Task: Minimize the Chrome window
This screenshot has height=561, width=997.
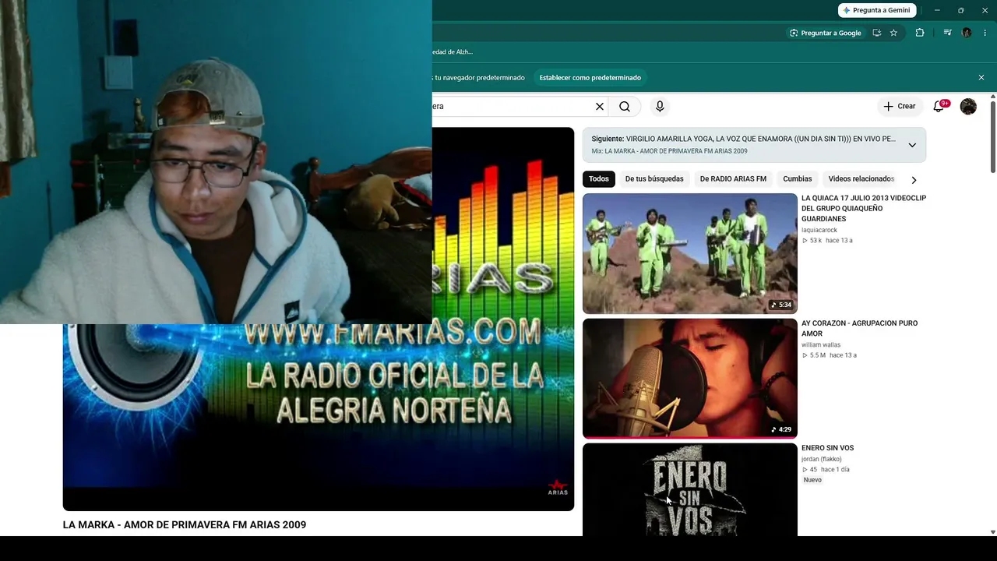Action: pos(937,10)
